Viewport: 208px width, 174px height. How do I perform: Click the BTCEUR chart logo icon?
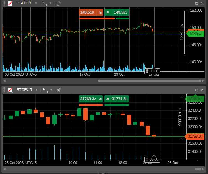click(10, 90)
